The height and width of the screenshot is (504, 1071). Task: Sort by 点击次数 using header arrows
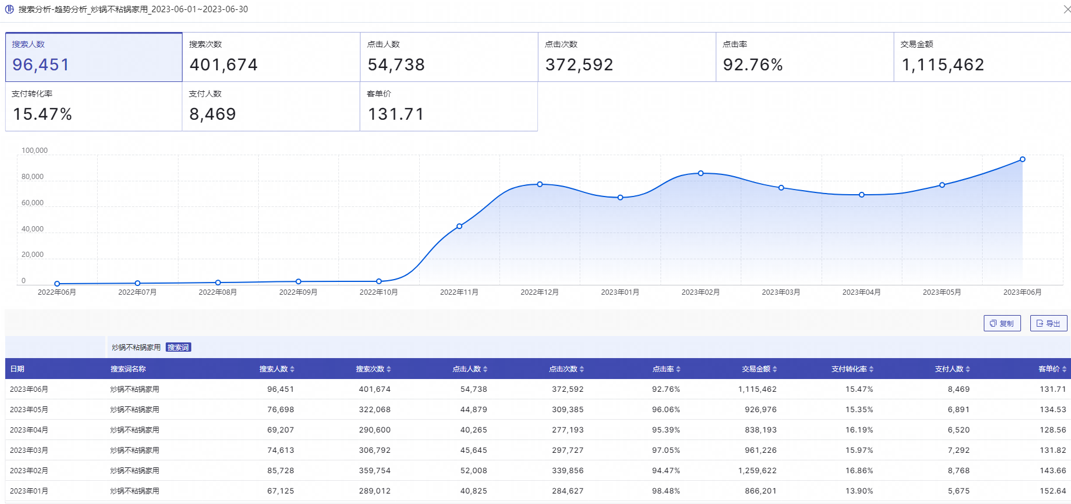point(582,369)
